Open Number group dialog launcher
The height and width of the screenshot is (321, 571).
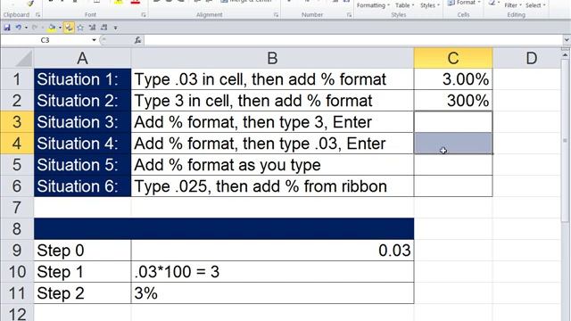[x=349, y=15]
